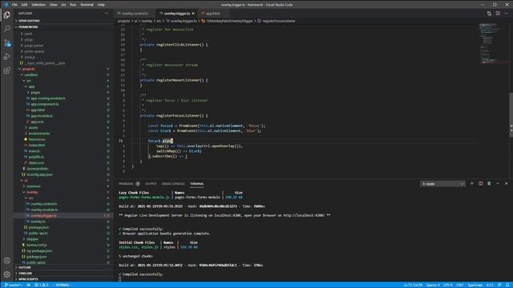
Task: Click the sync changes status bar icon
Action: tap(29, 285)
